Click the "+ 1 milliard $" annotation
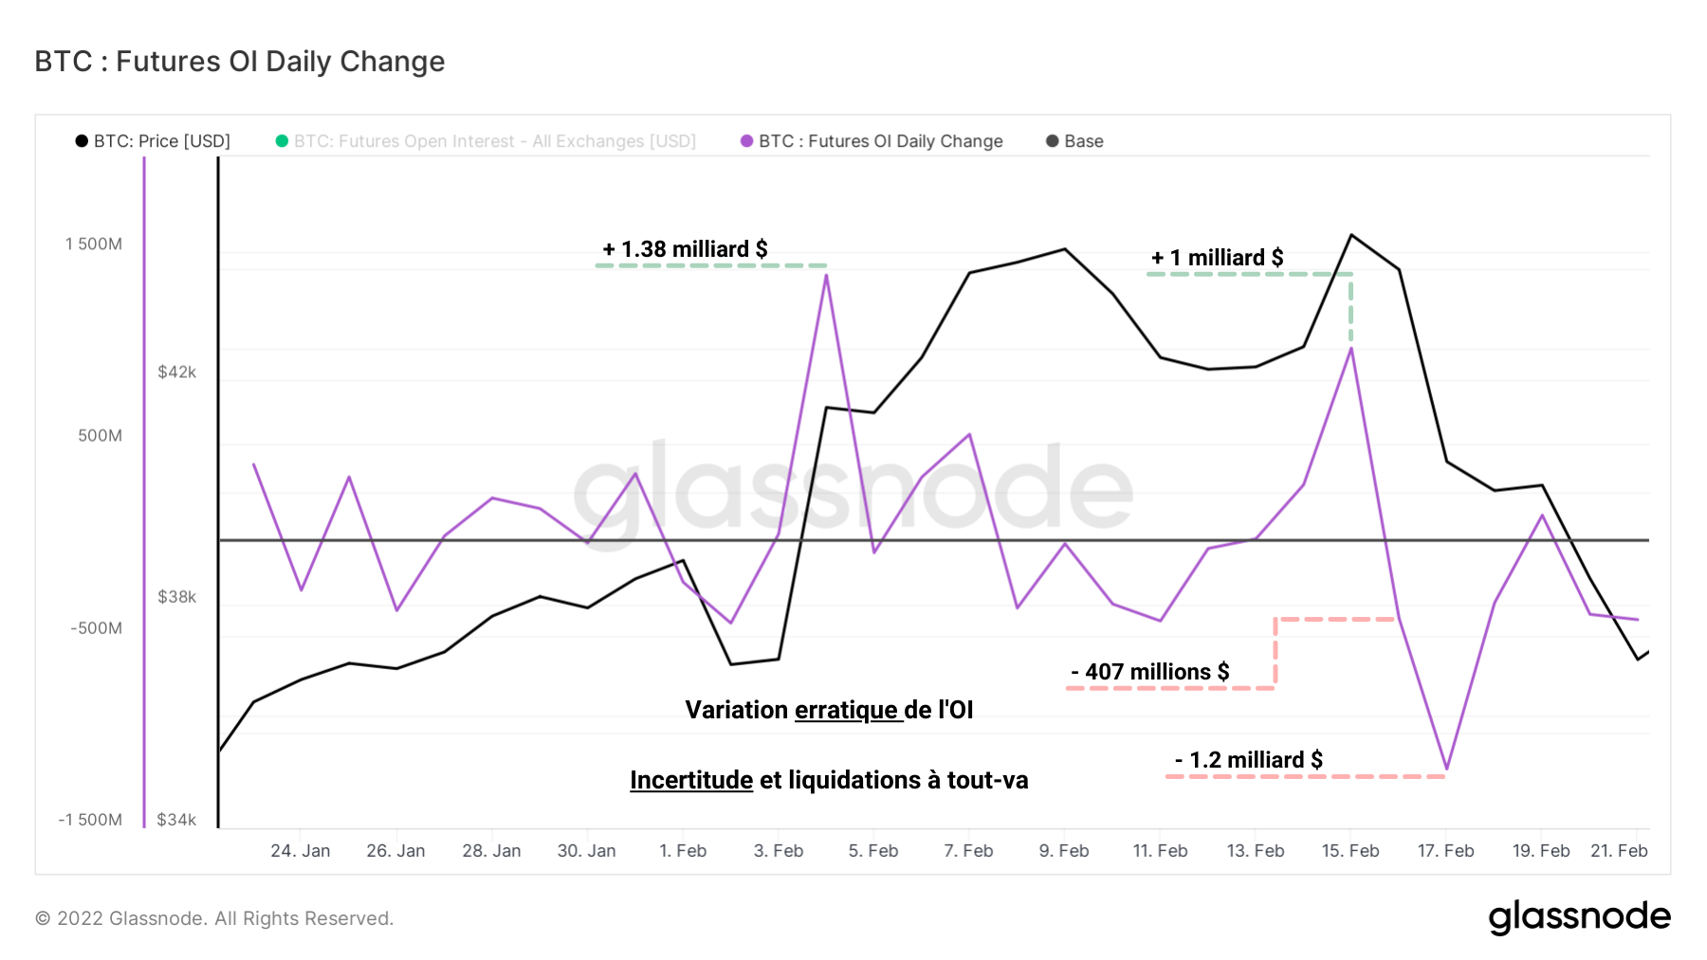Screen dimensions: 1707x960 (x=1217, y=258)
